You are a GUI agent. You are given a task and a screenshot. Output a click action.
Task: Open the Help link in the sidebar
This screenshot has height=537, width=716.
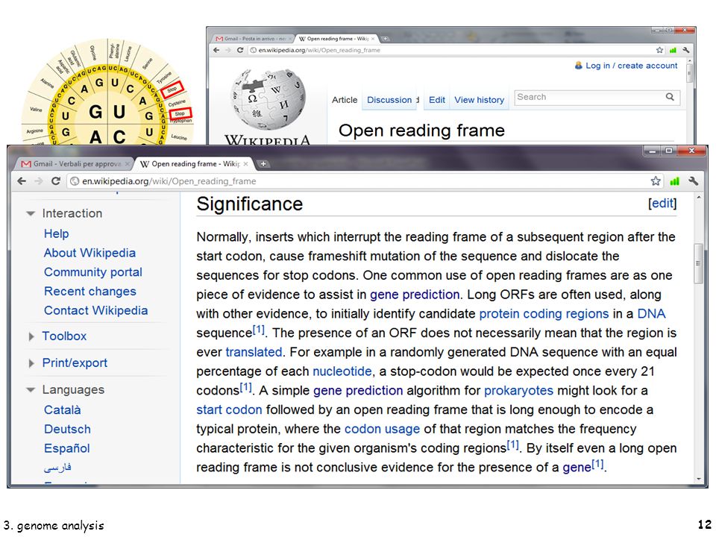[56, 233]
